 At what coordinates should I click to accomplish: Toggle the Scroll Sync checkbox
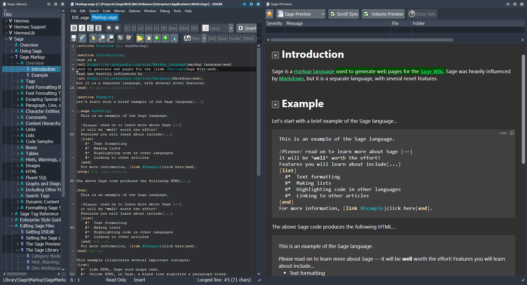coord(333,14)
